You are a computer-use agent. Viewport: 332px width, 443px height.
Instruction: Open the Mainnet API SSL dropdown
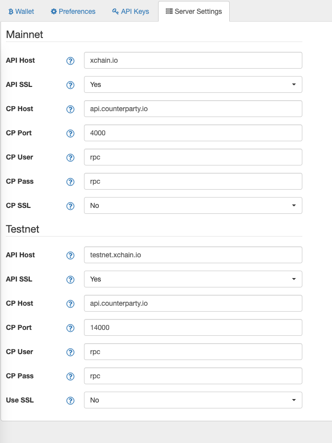coord(193,84)
